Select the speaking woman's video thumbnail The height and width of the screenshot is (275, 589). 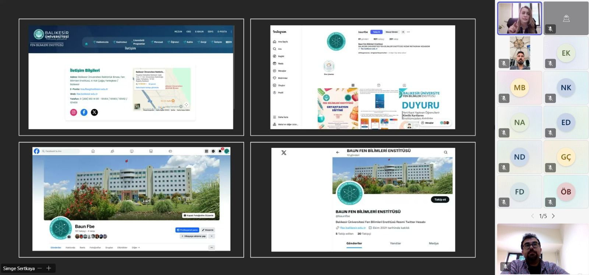[519, 18]
